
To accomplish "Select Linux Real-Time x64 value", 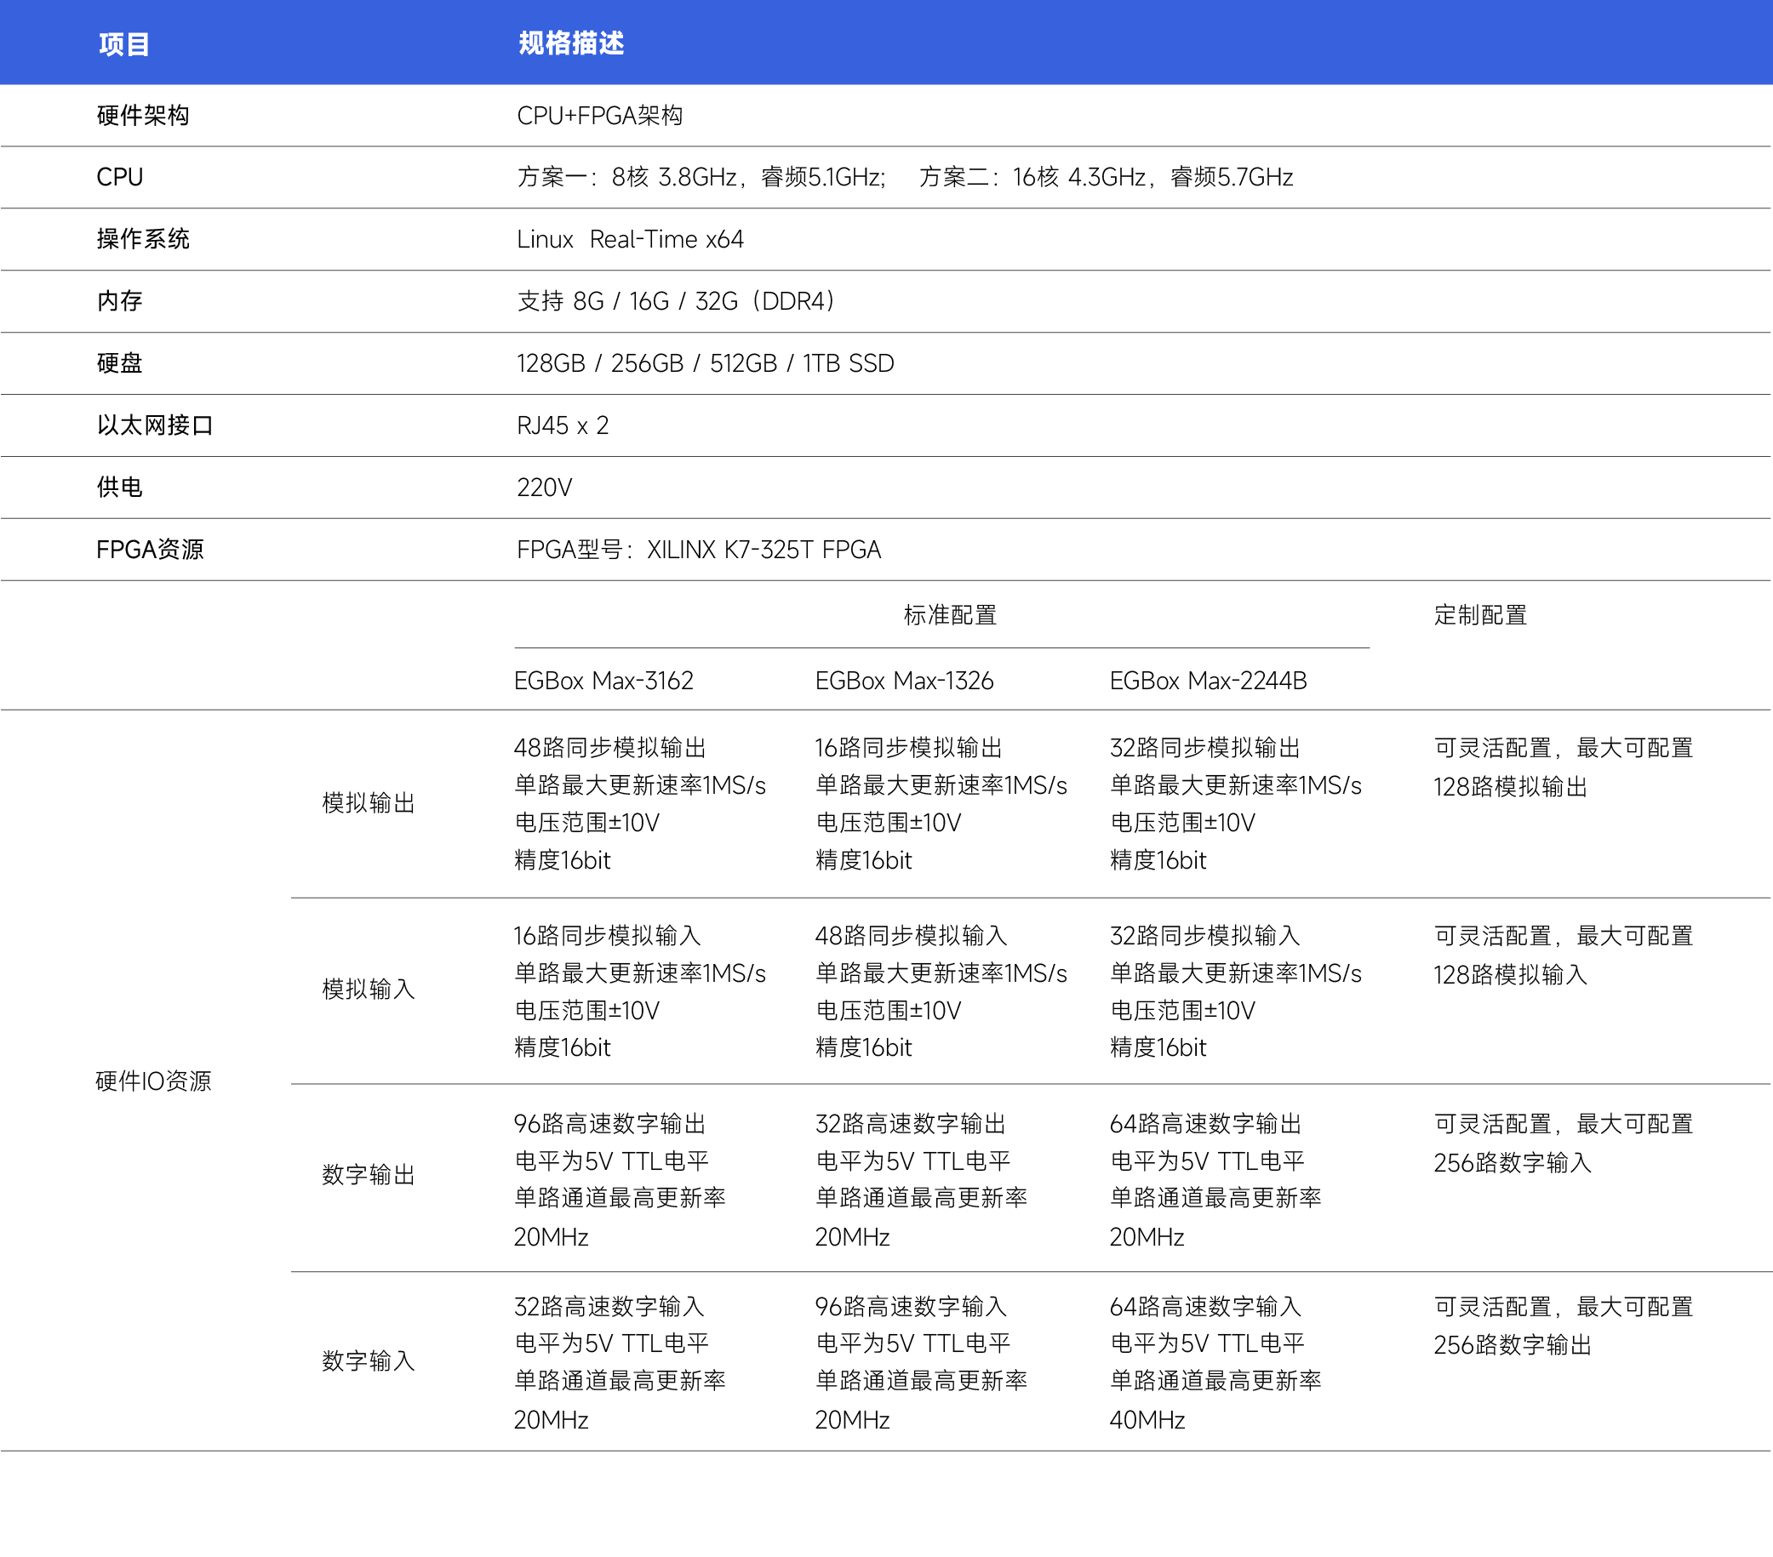I will point(630,239).
